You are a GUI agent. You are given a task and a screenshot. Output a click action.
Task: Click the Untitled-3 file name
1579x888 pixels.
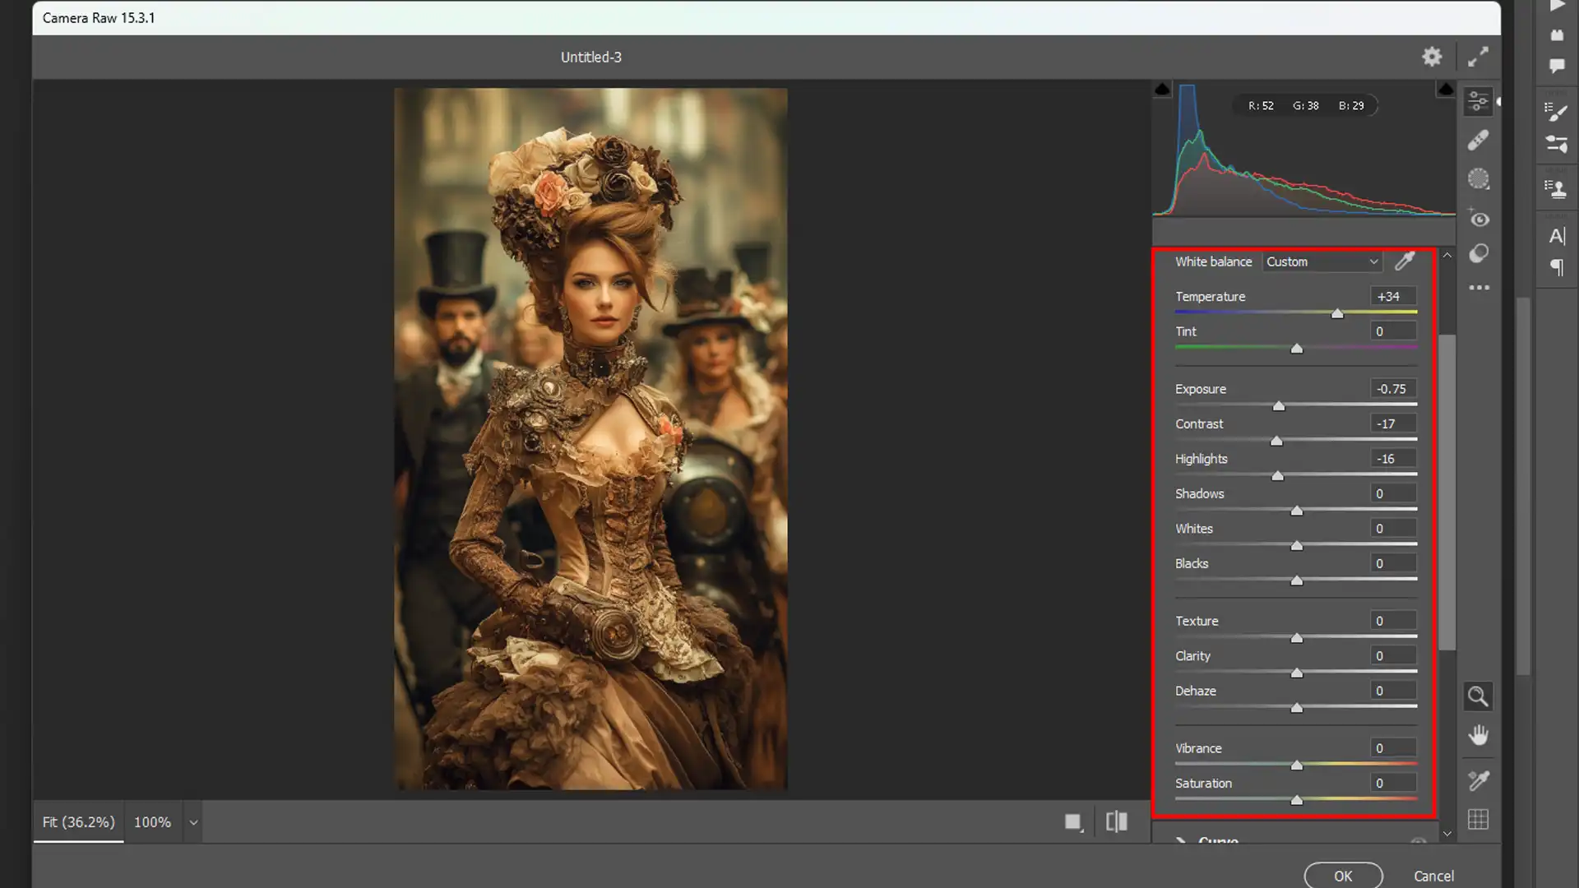590,57
